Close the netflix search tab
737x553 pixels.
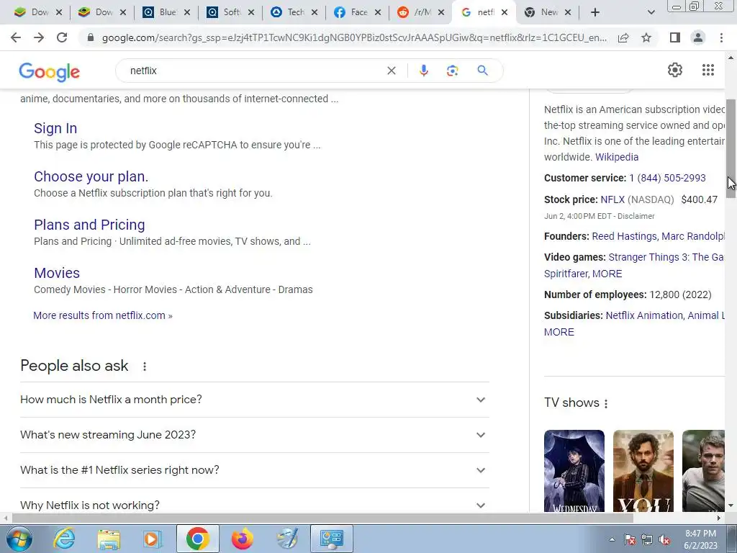[x=505, y=13]
